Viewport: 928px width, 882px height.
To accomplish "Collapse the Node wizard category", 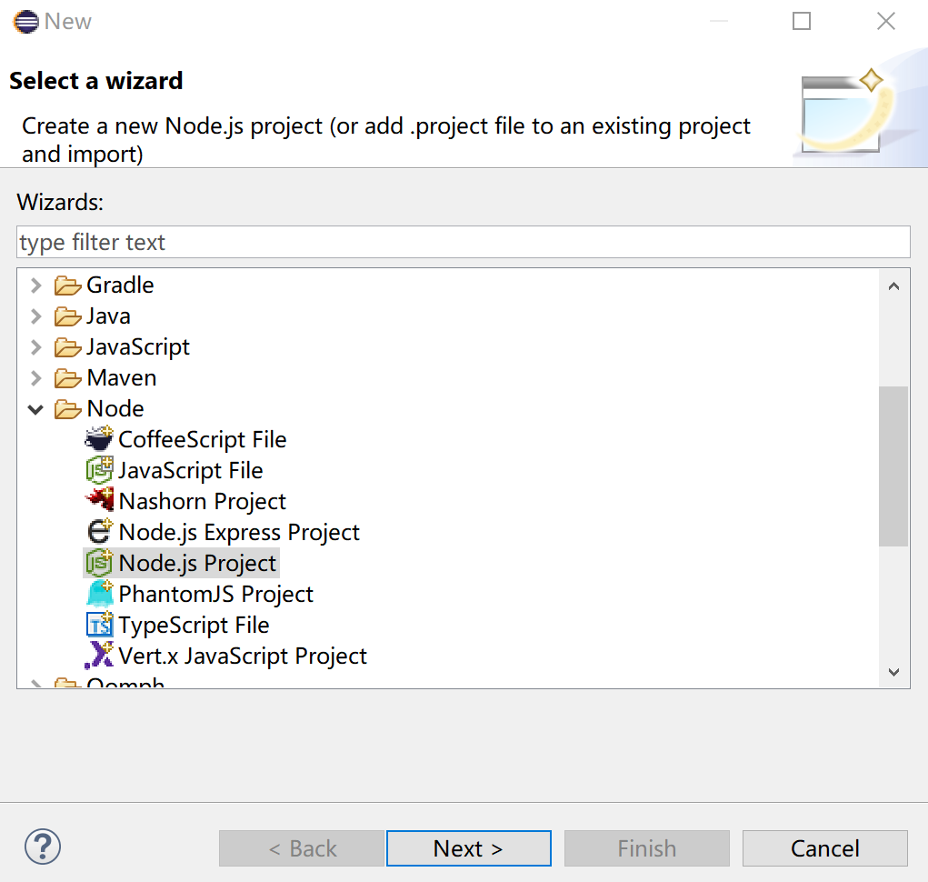I will [35, 408].
